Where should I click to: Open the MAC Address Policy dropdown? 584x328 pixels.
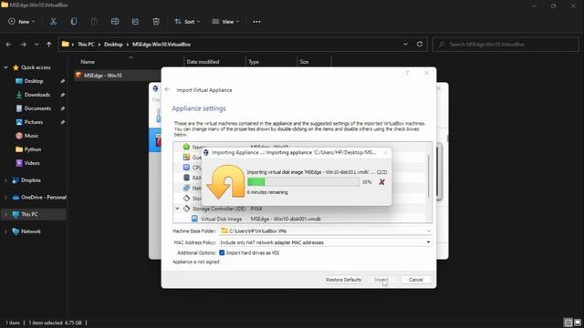coord(428,242)
